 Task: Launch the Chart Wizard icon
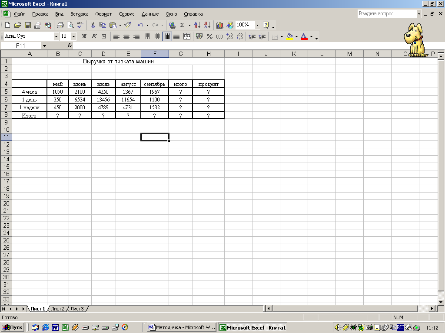pos(219,25)
